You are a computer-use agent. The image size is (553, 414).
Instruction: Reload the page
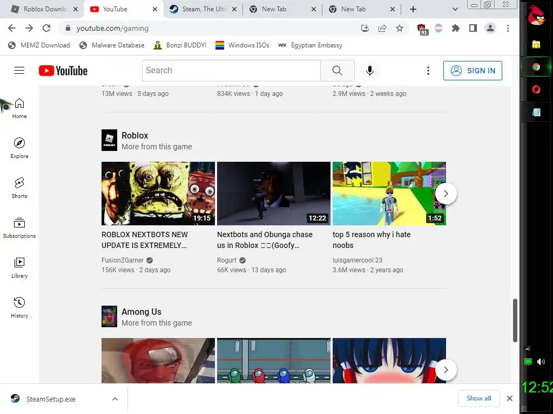point(46,28)
